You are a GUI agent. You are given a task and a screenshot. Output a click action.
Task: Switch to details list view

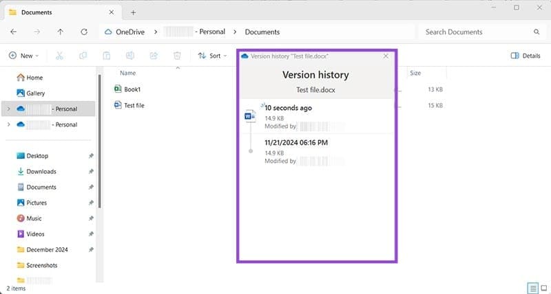[532, 287]
